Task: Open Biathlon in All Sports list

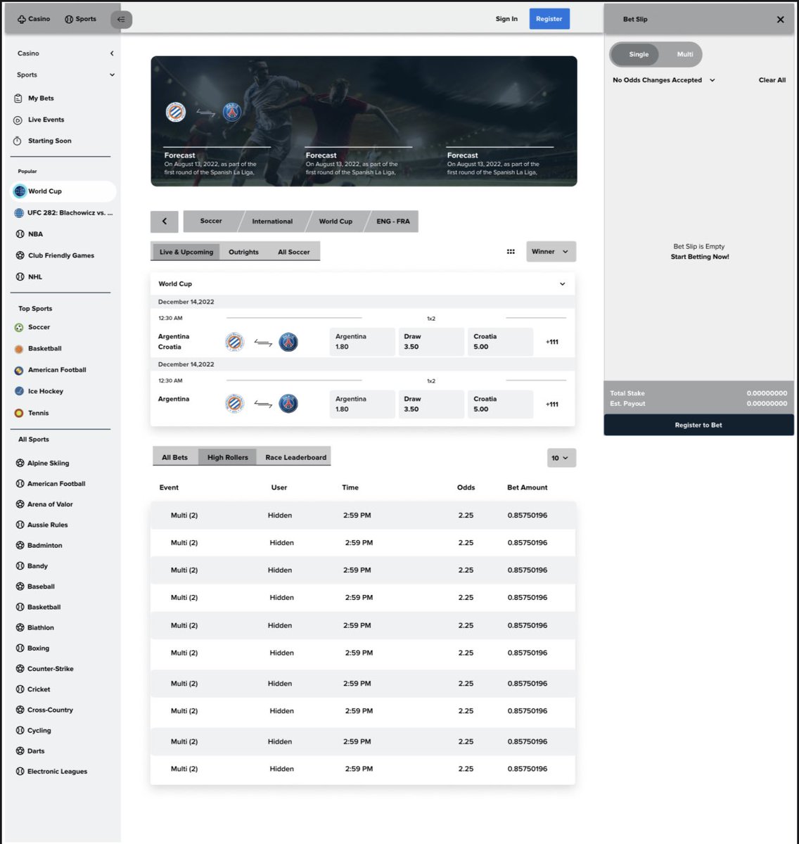Action: tap(40, 627)
